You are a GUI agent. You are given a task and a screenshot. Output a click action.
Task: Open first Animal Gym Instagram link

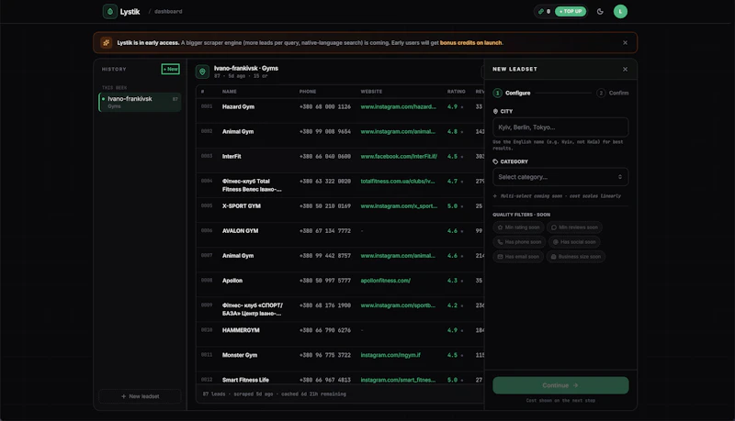click(398, 131)
